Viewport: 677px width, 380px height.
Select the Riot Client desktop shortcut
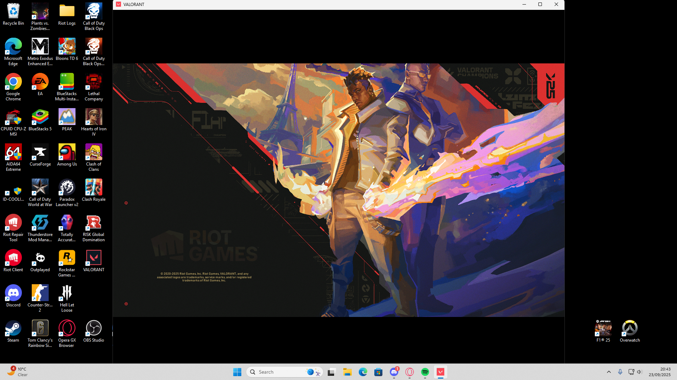click(x=13, y=261)
